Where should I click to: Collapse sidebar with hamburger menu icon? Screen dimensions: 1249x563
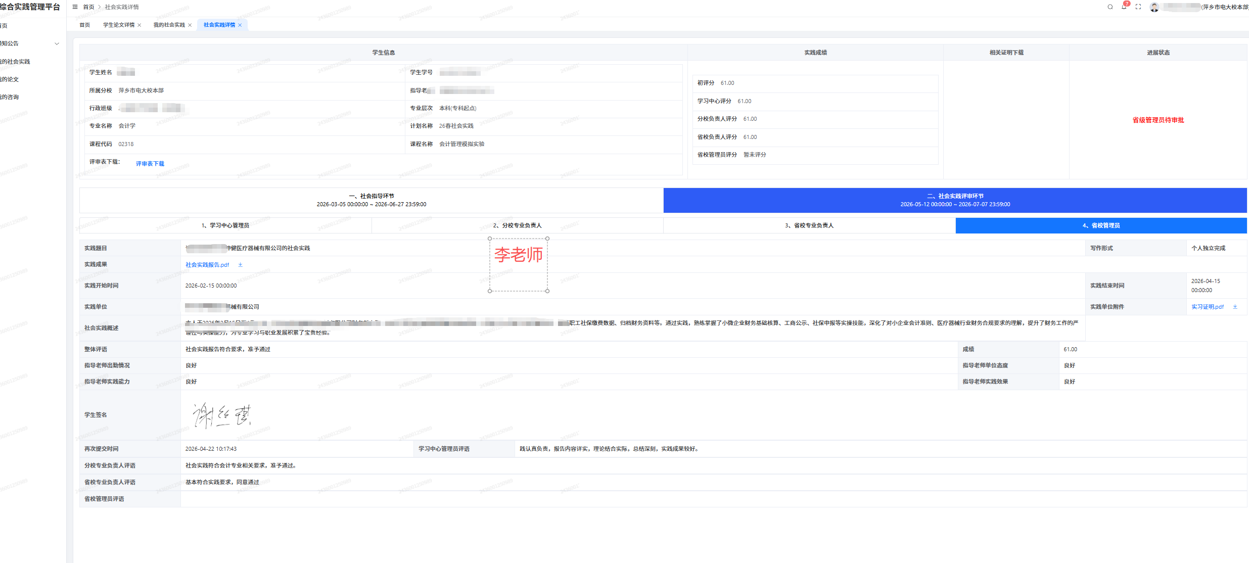coord(75,7)
